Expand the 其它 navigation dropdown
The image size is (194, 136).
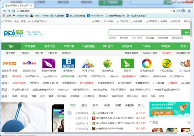click(x=185, y=46)
